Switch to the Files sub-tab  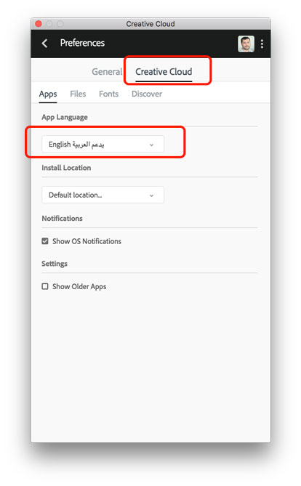[x=78, y=94]
